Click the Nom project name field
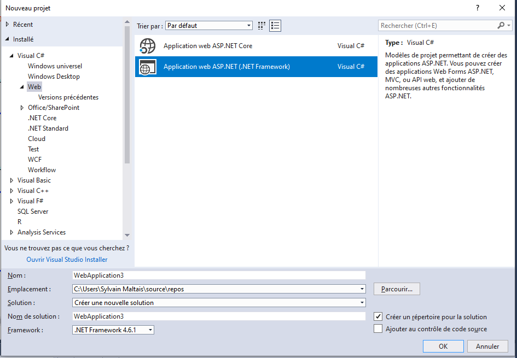 click(219, 275)
